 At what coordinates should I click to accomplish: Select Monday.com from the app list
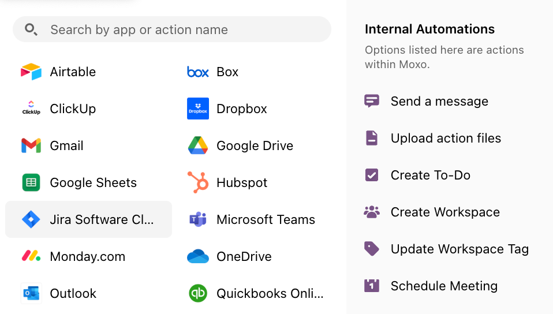tap(87, 256)
